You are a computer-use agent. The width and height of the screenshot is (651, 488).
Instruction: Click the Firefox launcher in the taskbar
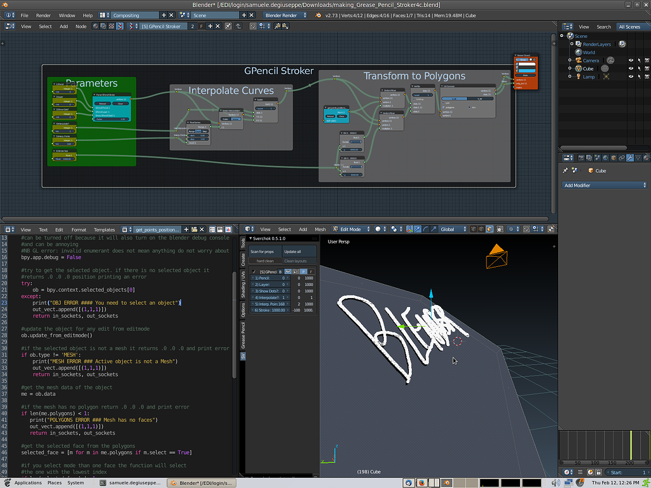[422, 483]
